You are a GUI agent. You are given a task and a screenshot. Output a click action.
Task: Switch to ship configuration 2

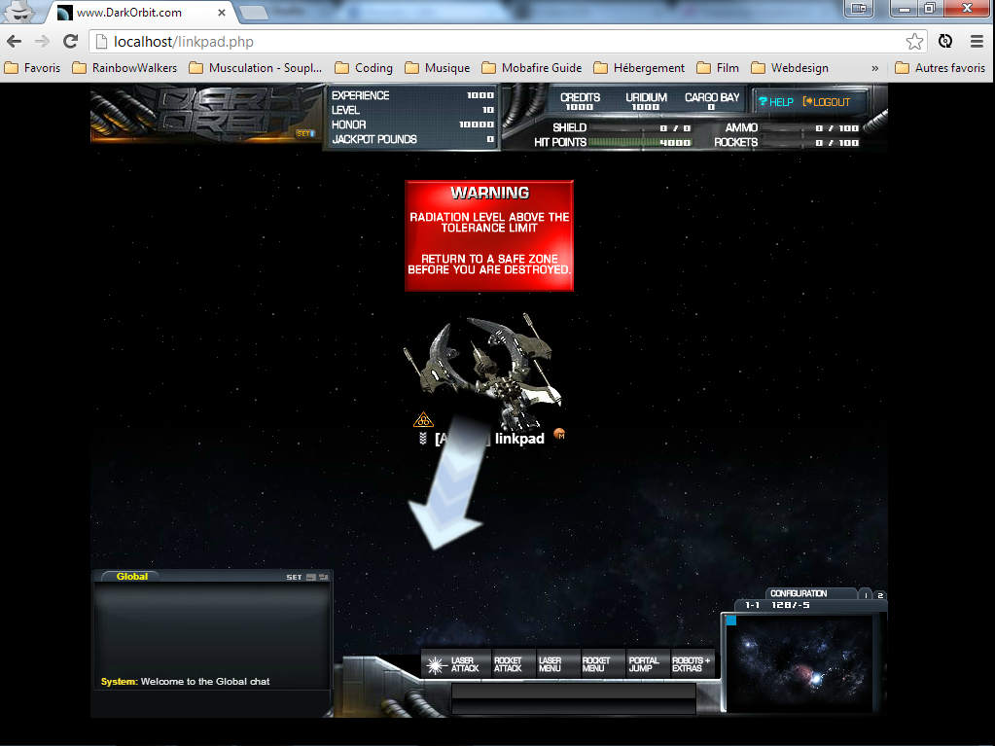[880, 595]
